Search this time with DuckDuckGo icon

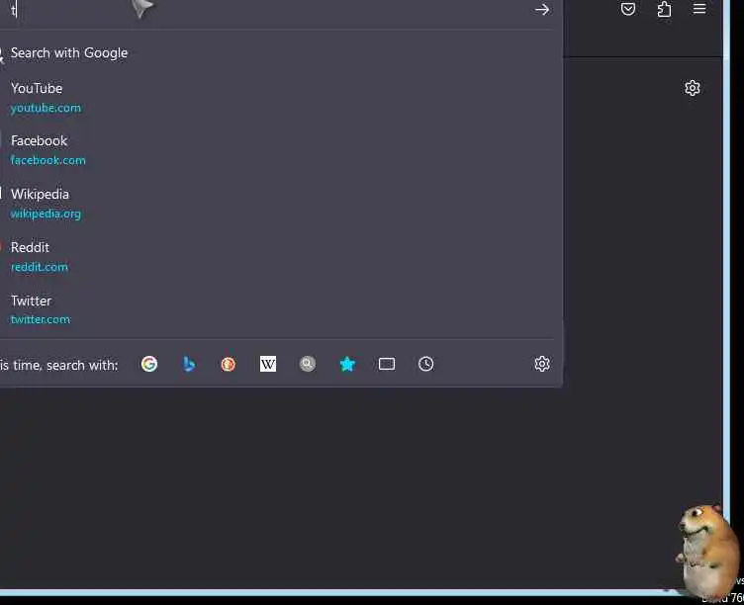[229, 364]
